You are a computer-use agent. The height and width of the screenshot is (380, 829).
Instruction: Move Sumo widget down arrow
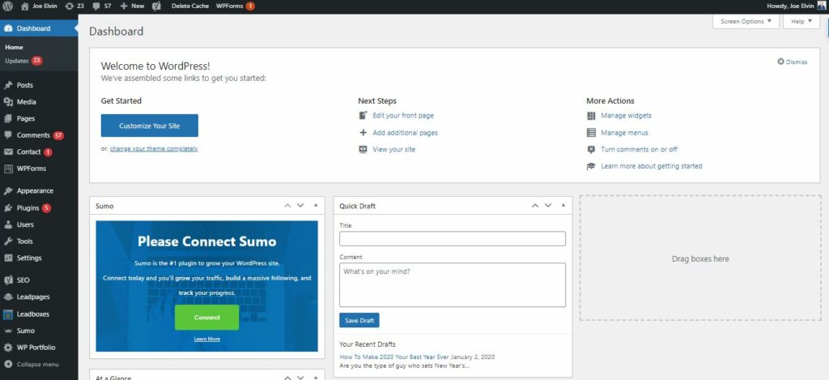click(300, 206)
